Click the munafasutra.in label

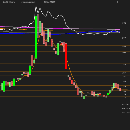click(x=28, y=2)
